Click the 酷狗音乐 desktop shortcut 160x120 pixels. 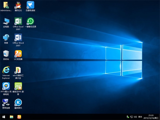click(x=18, y=102)
